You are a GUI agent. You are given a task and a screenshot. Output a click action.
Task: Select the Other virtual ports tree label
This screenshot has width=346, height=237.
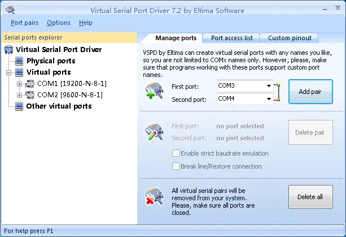(x=59, y=106)
